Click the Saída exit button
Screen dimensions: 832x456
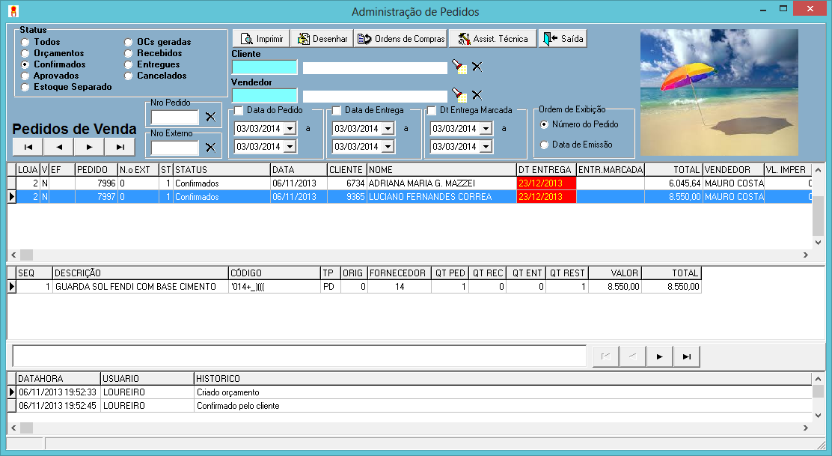click(563, 39)
